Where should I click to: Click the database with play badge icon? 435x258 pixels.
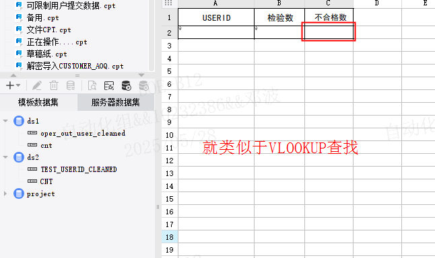pos(126,85)
